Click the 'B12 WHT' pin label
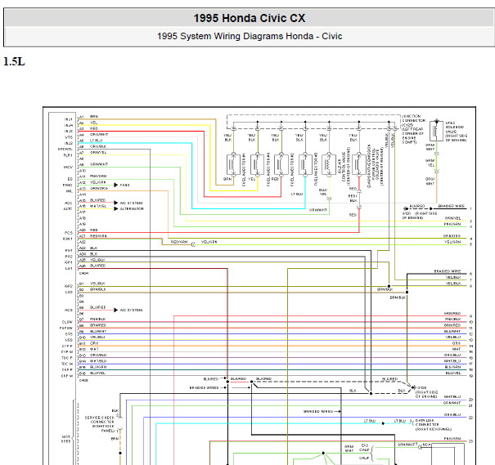This screenshot has height=465, width=495. tap(88, 349)
